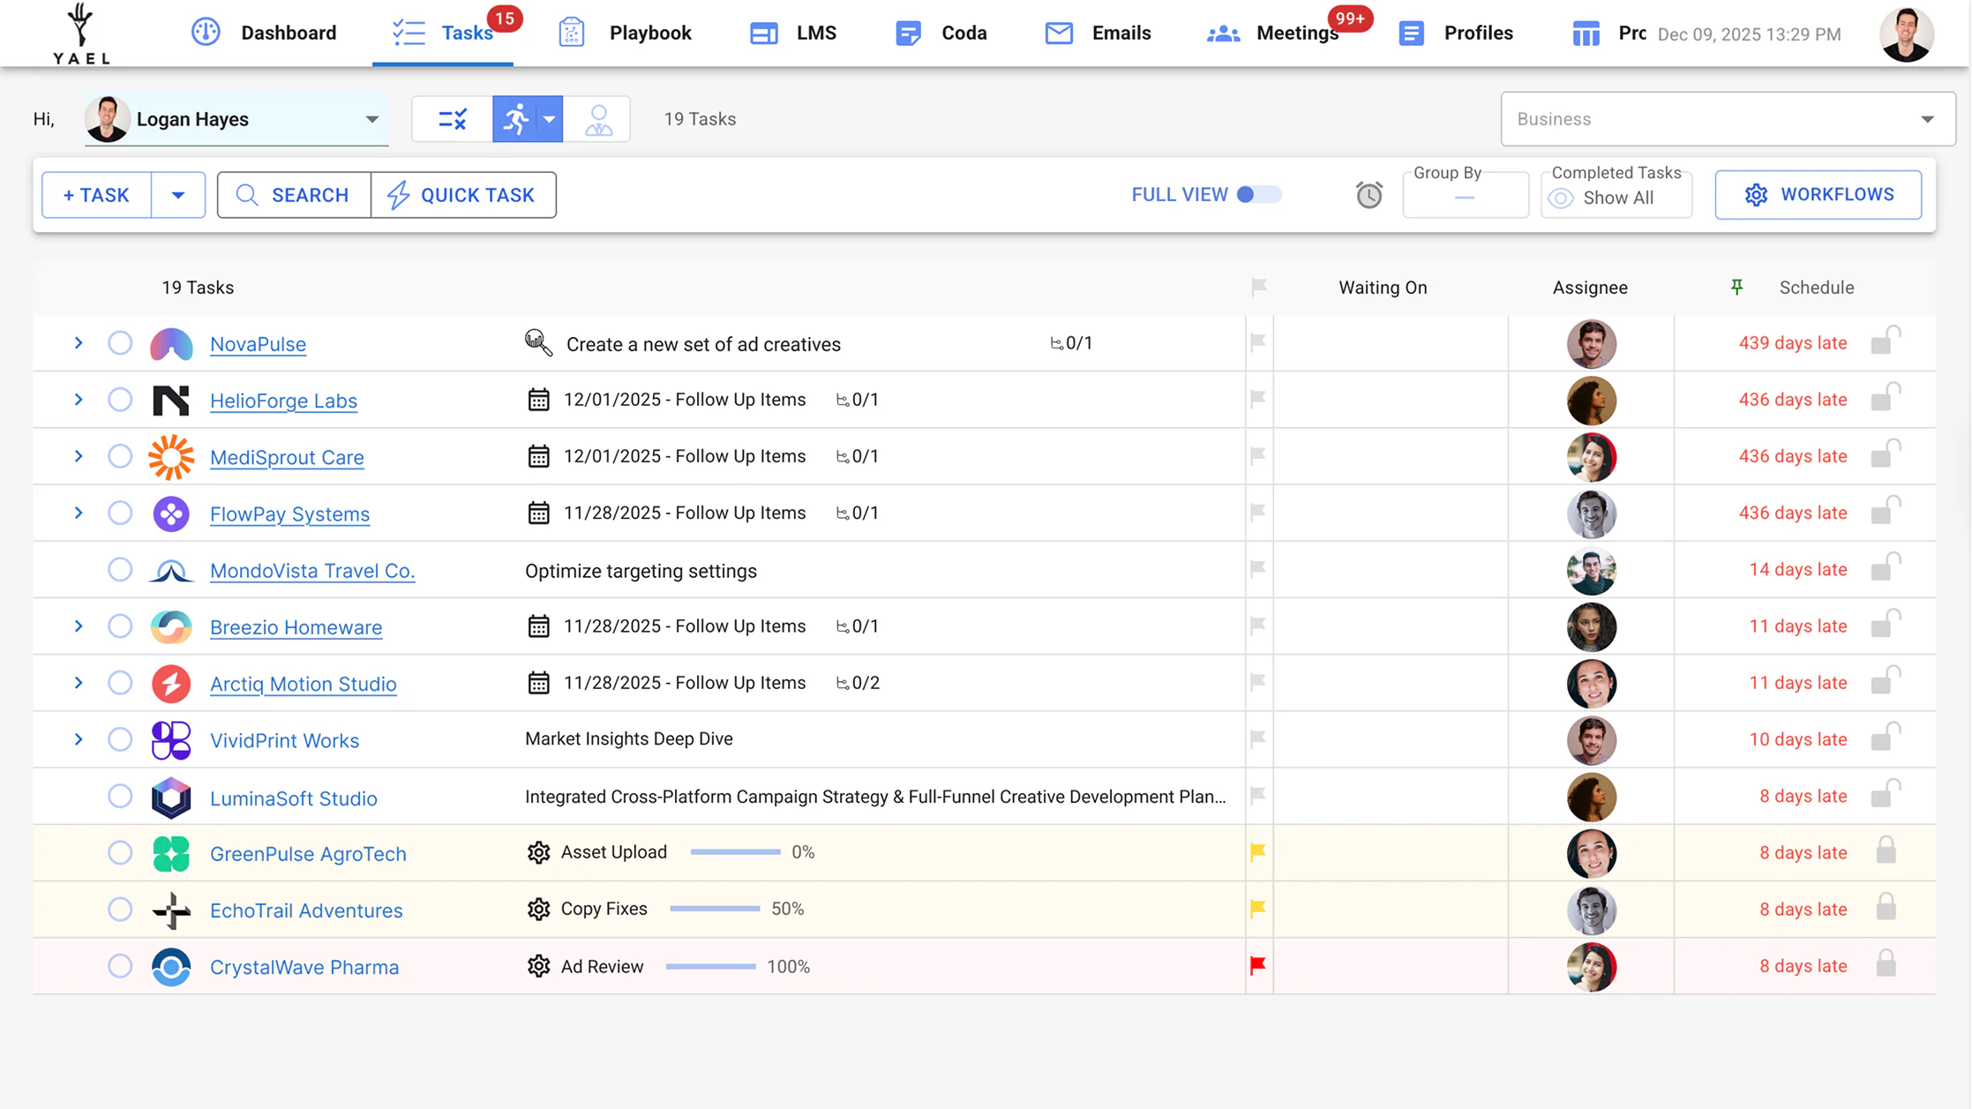
Task: Go to the Dashboard tab
Action: tap(263, 34)
